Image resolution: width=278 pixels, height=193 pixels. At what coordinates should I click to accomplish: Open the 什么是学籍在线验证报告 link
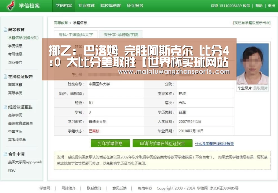point(214,144)
